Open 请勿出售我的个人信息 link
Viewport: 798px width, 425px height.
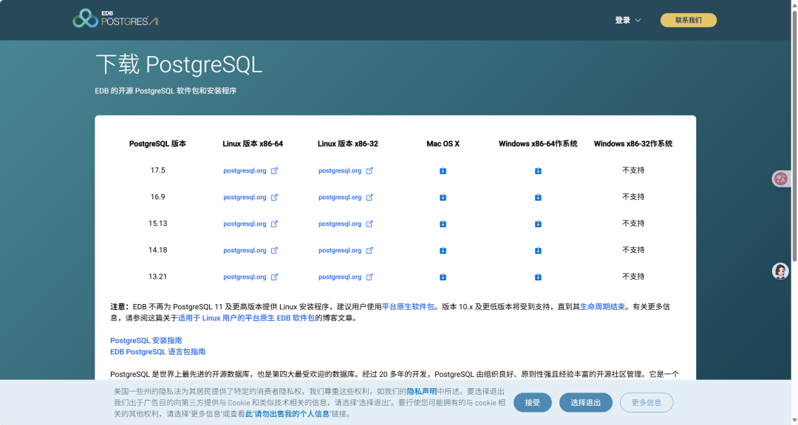point(287,414)
